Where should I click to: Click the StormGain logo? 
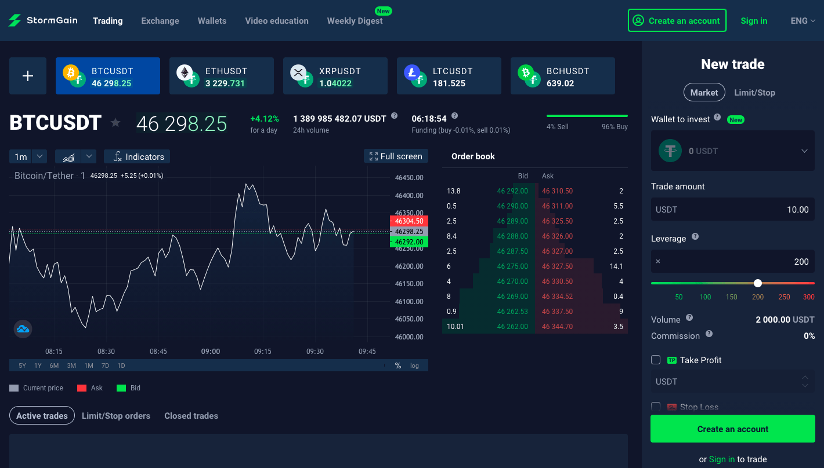(44, 21)
